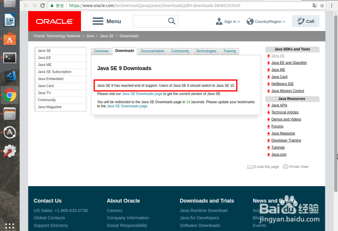Click Java Runtime Download footer link
Screen dimensions: 338x231
point(203,210)
